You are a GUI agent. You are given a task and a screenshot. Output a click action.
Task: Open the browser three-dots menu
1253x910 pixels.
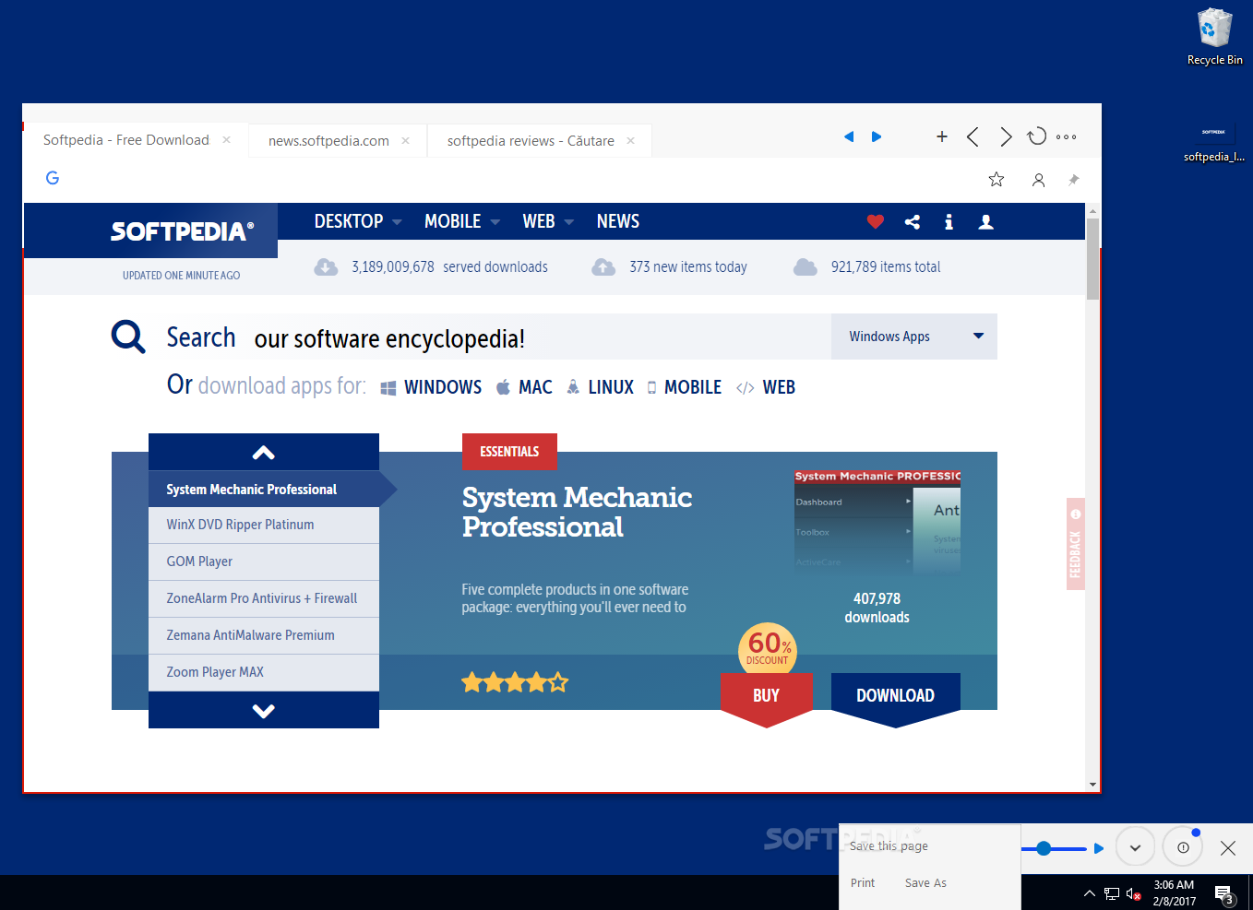point(1067,136)
